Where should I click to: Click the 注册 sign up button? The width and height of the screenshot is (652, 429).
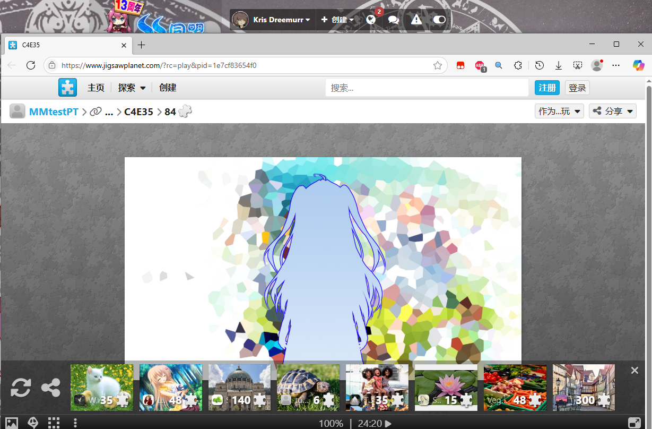pos(547,88)
